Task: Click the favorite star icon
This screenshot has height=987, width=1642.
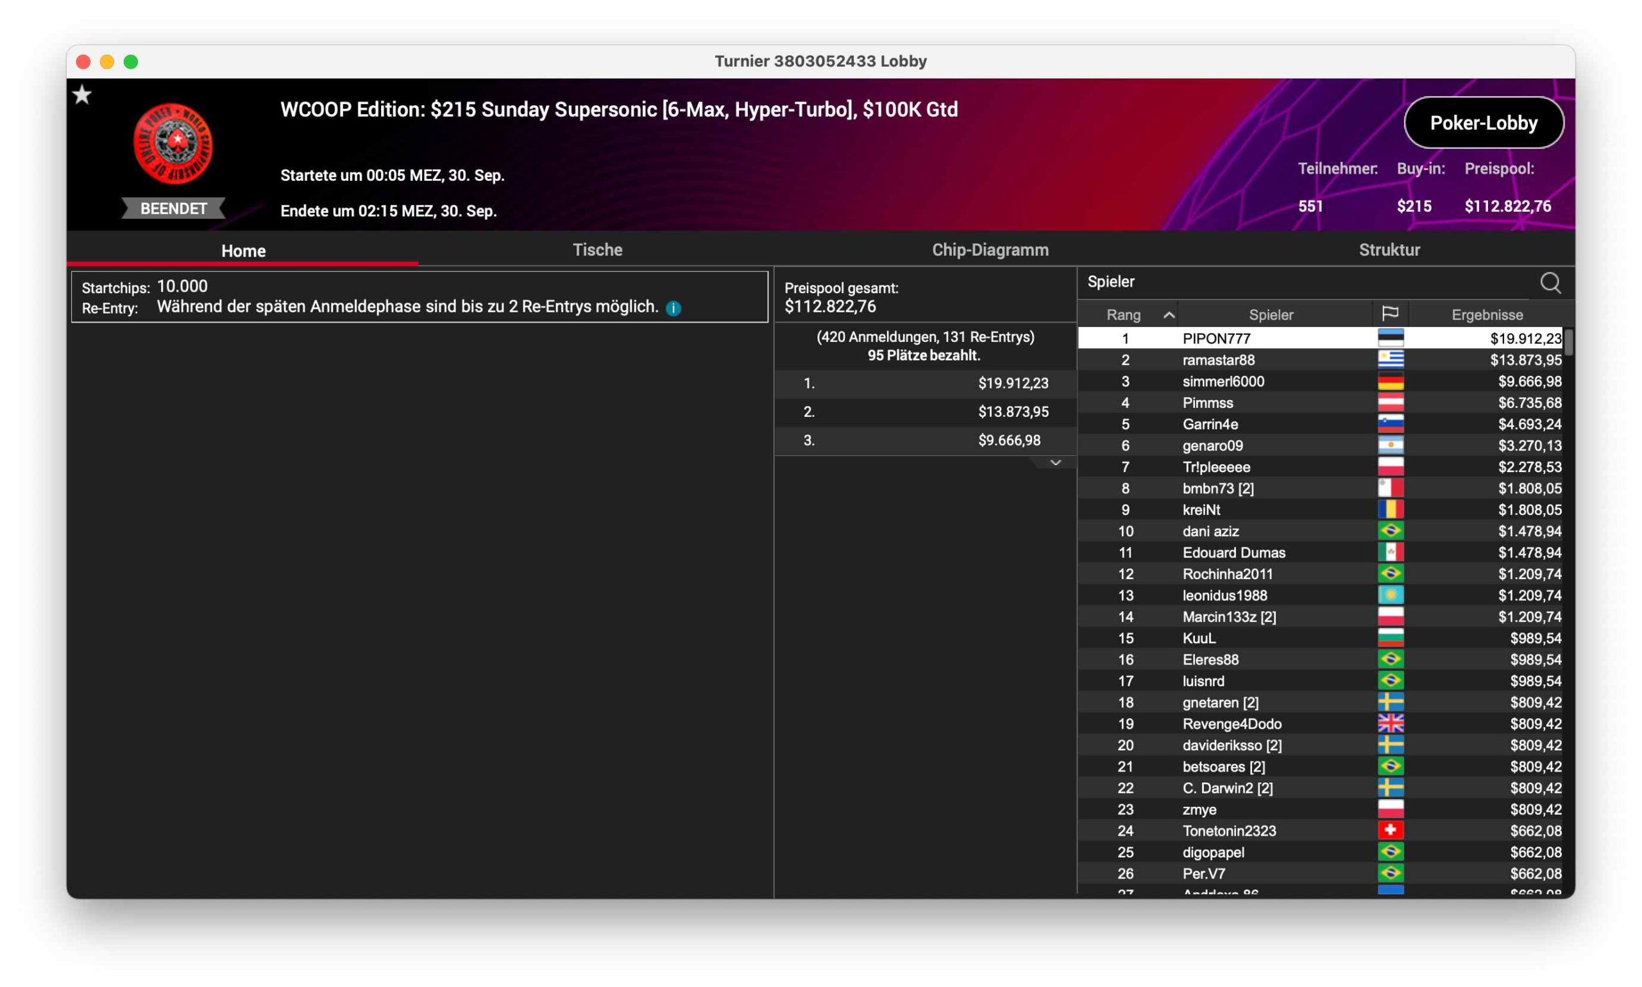Action: tap(82, 95)
